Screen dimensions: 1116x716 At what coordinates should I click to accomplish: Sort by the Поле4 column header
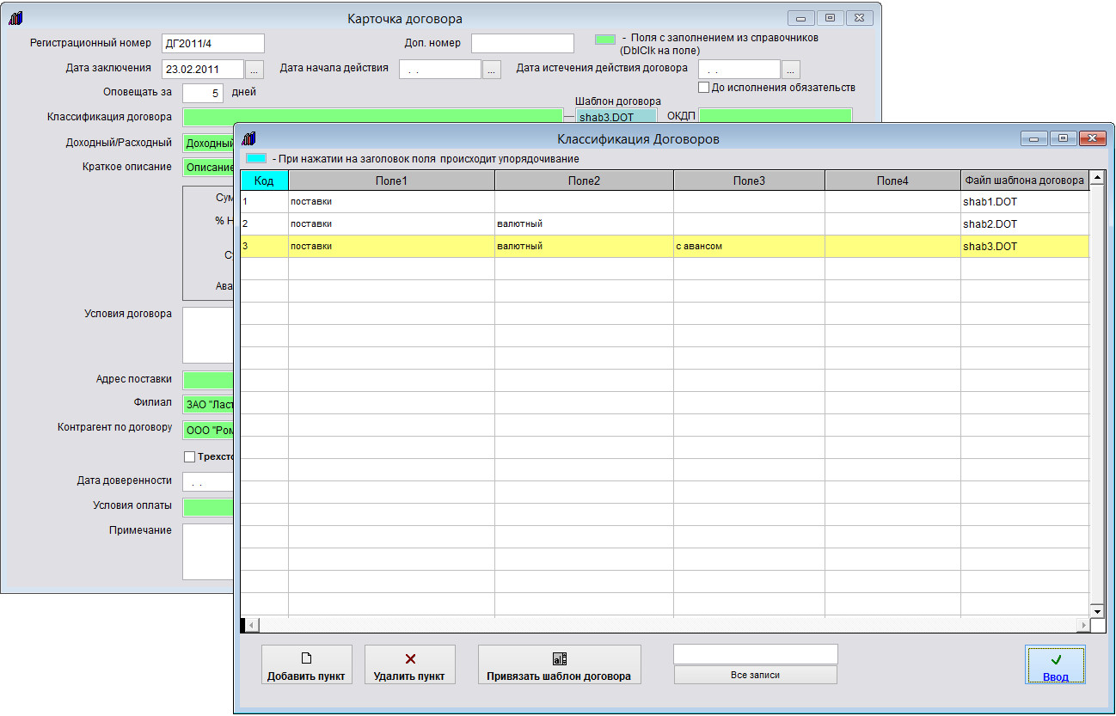click(892, 181)
